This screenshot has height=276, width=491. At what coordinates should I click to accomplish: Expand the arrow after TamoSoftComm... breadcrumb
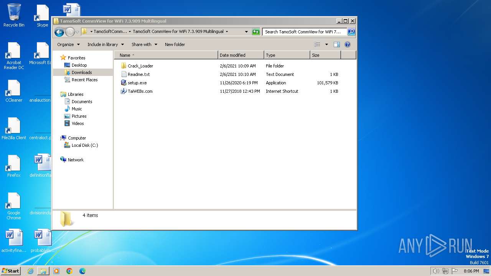pyautogui.click(x=130, y=32)
